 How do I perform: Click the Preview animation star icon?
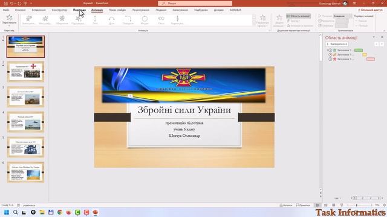(9, 17)
